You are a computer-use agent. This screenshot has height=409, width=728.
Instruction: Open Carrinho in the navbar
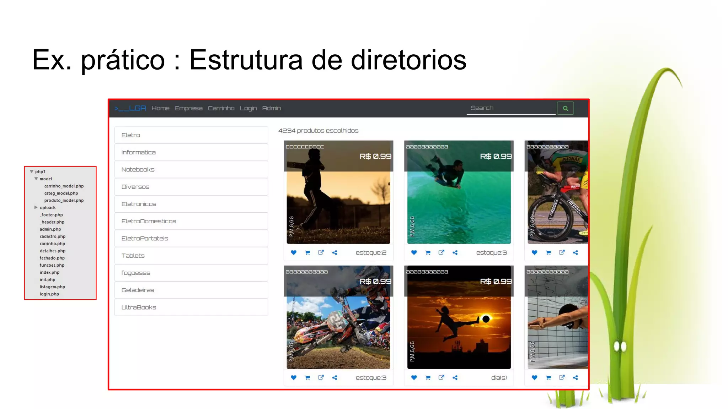221,108
